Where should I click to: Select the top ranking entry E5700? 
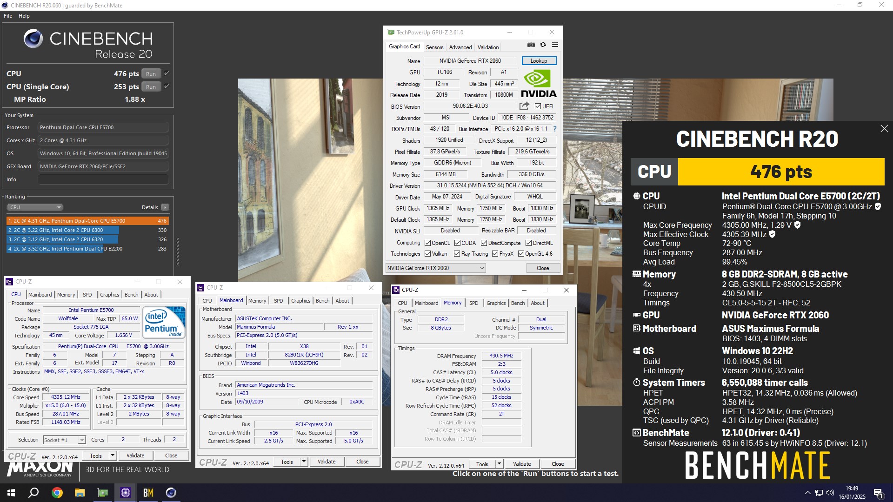tap(87, 221)
